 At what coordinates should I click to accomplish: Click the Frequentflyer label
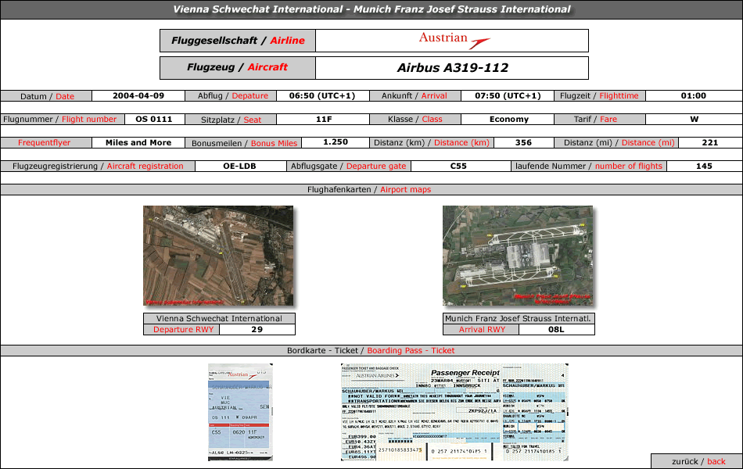point(44,142)
